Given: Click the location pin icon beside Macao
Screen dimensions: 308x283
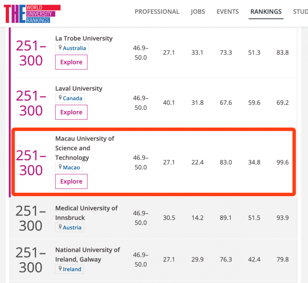Looking at the screenshot, I should 60,167.
